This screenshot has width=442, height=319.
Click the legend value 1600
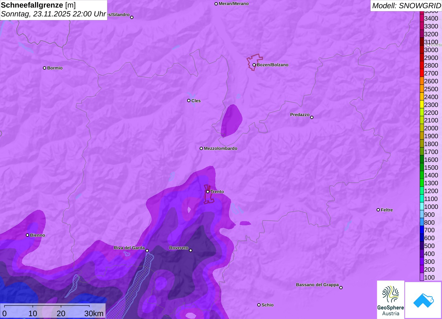click(431, 160)
